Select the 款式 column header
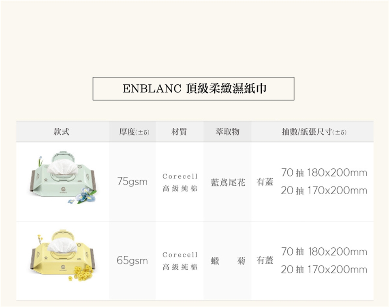The height and width of the screenshot is (307, 389). [x=62, y=132]
